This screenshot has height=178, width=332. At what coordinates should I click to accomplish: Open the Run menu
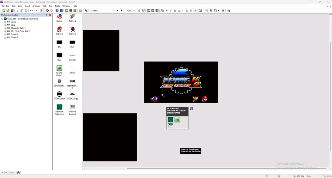pyautogui.click(x=51, y=6)
